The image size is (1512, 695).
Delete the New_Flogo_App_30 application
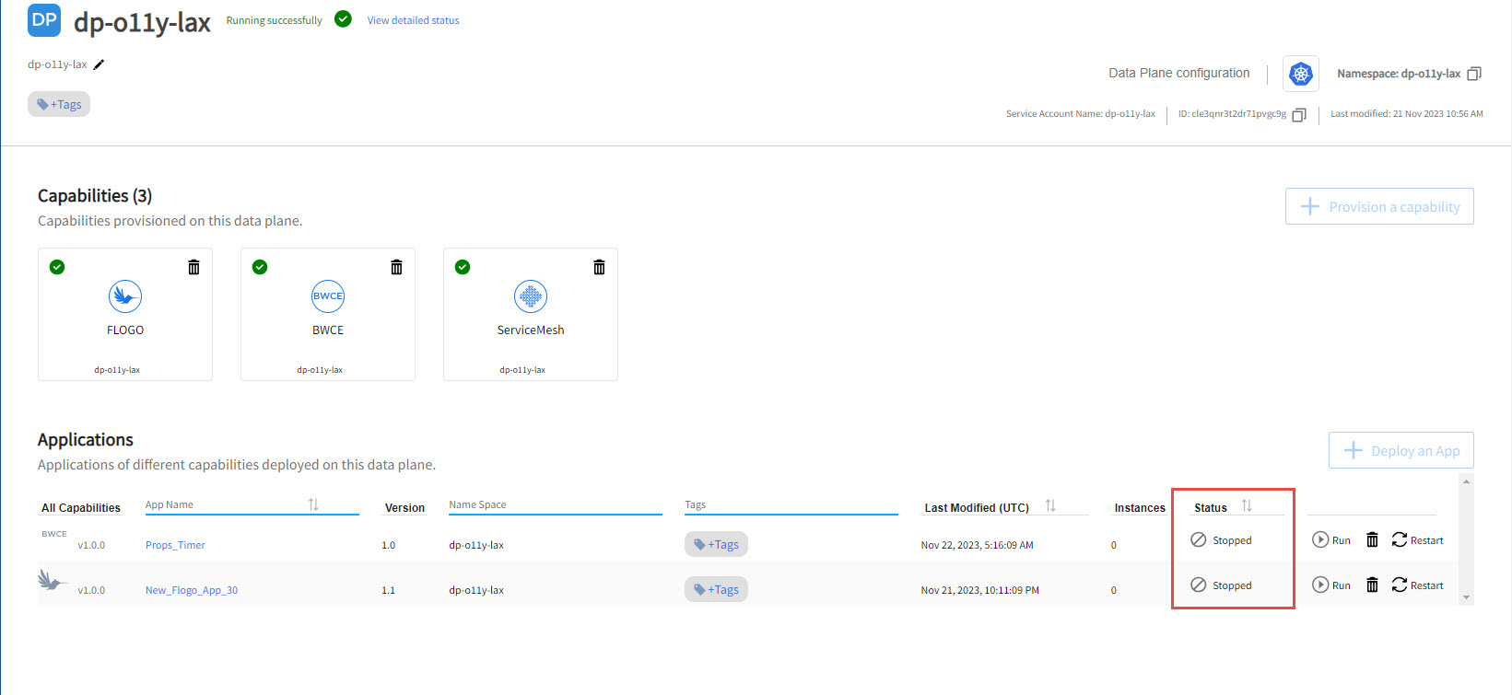tap(1372, 585)
